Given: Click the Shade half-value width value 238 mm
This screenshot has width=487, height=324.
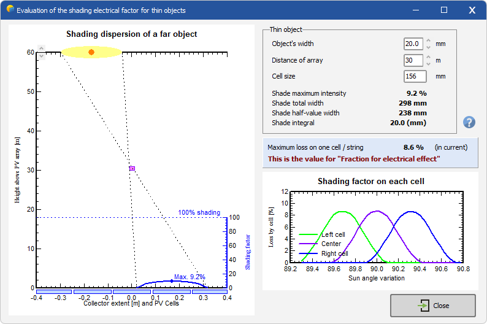Looking at the screenshot, I should click(x=413, y=113).
